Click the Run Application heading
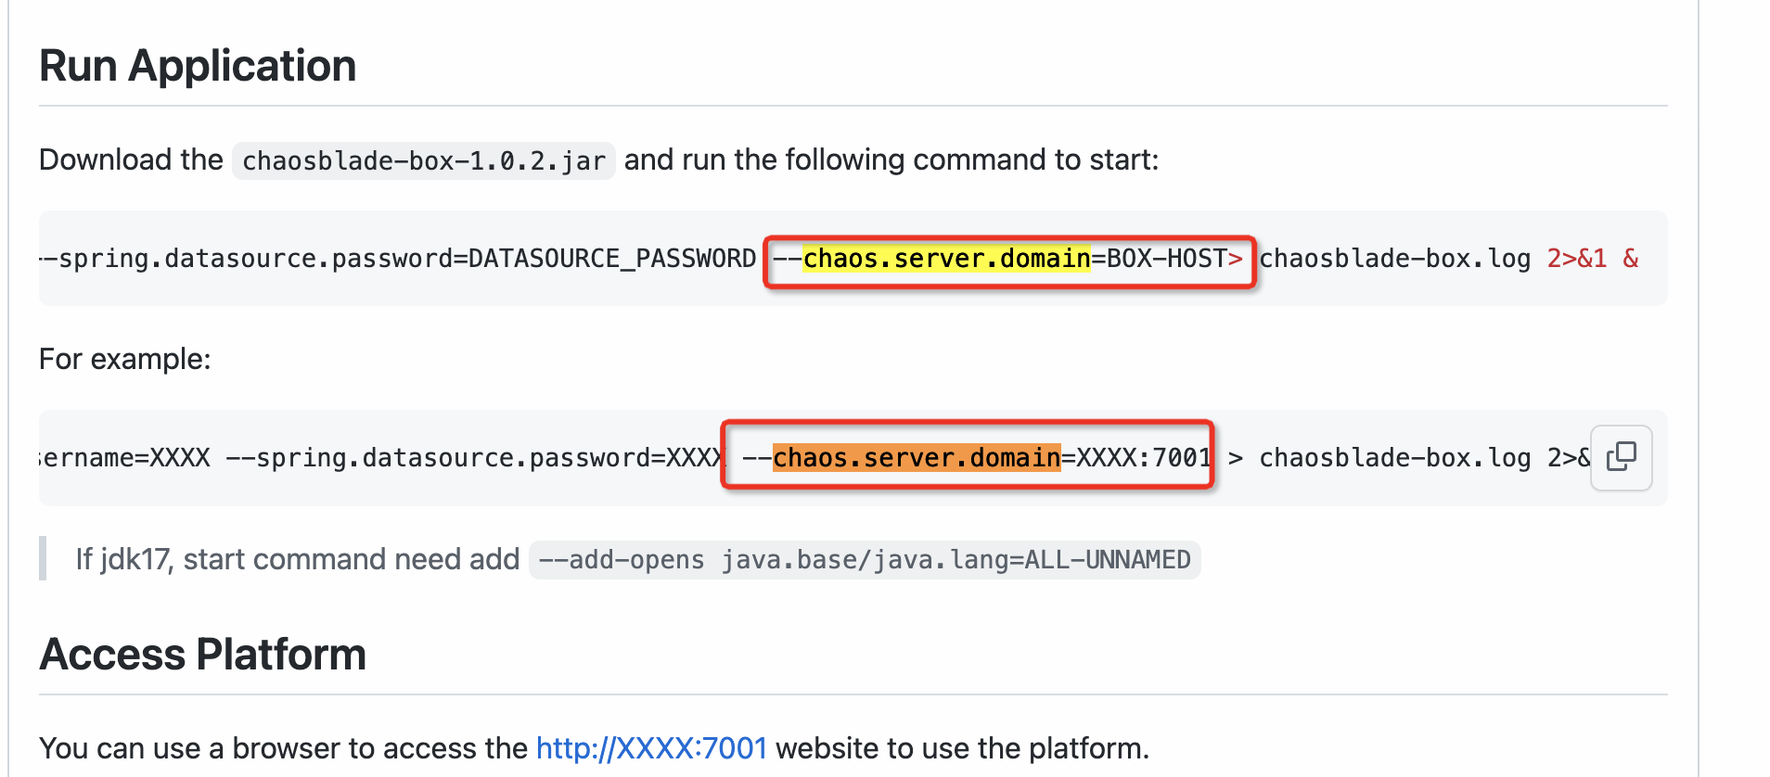 198,66
